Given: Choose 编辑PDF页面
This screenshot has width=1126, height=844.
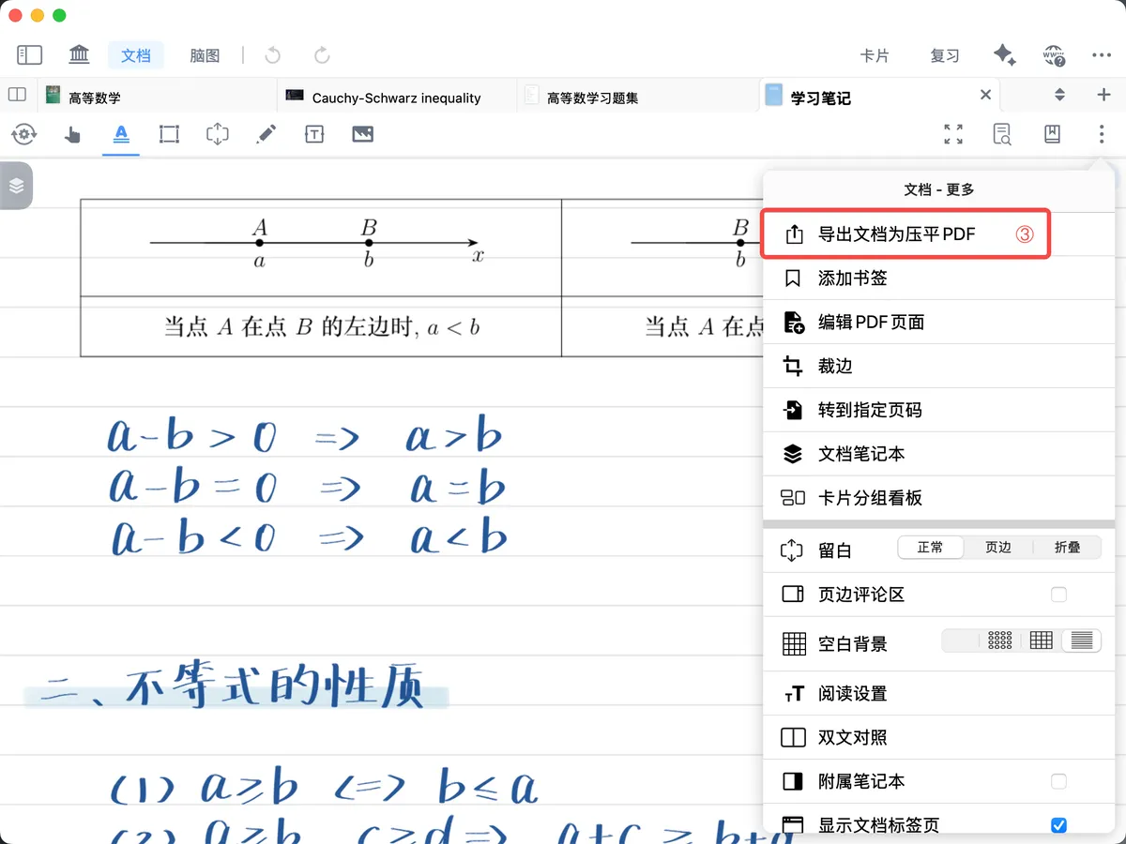Looking at the screenshot, I should [x=939, y=323].
